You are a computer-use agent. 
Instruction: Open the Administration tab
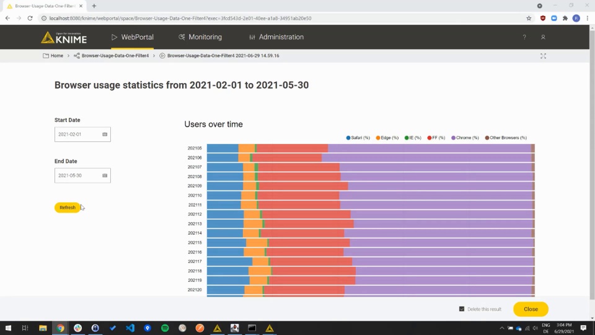(276, 37)
